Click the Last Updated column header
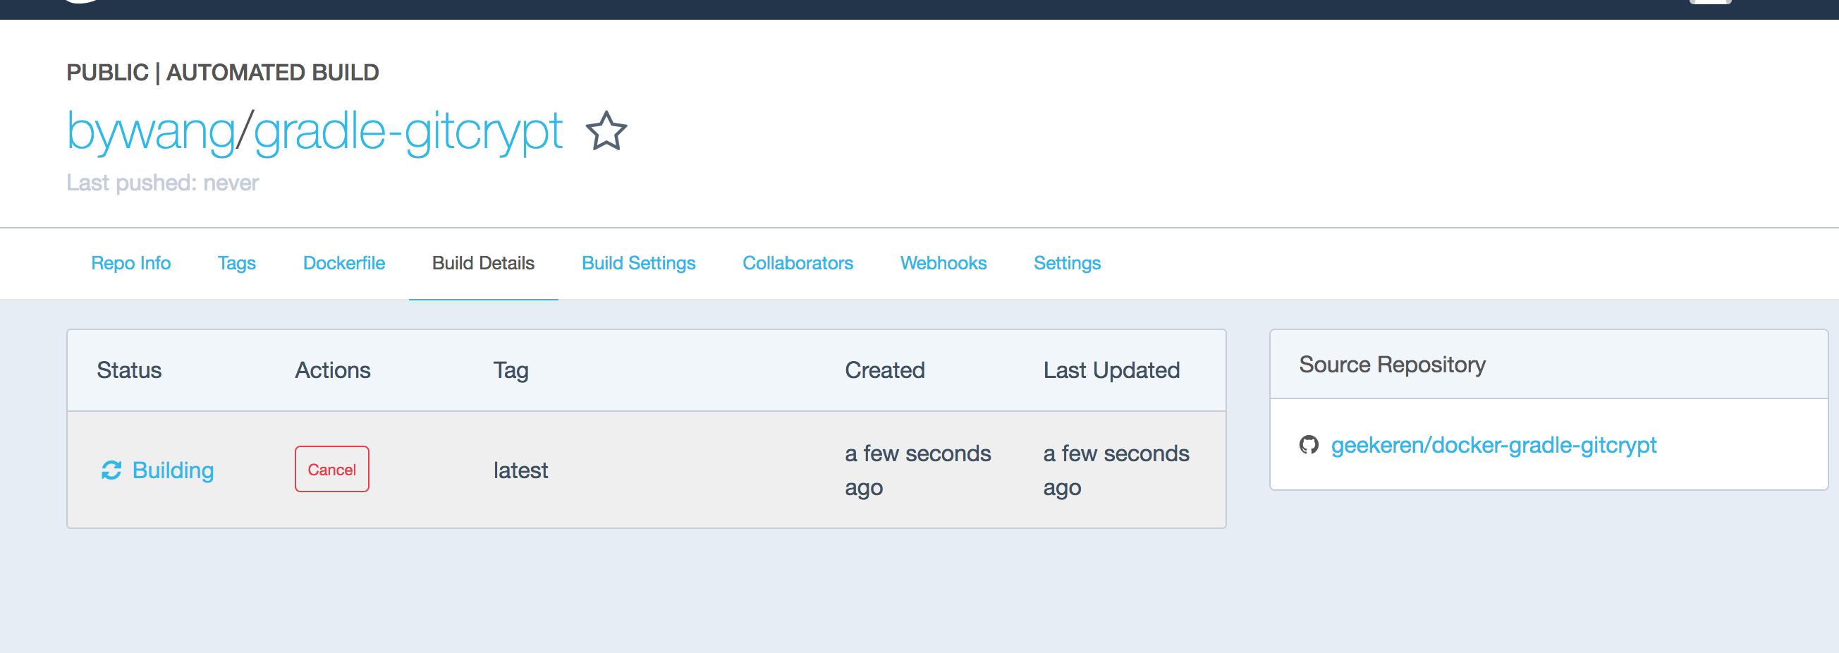Screen dimensions: 1839x653 (1111, 370)
